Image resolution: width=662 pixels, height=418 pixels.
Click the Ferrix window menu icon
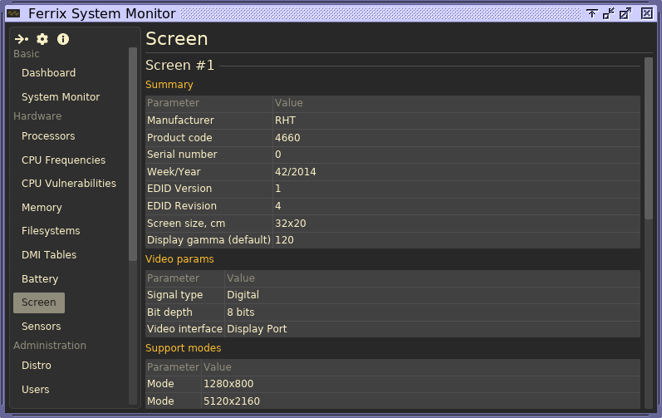click(x=13, y=13)
